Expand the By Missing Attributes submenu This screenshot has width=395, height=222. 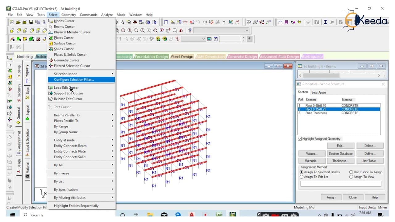pyautogui.click(x=81, y=197)
